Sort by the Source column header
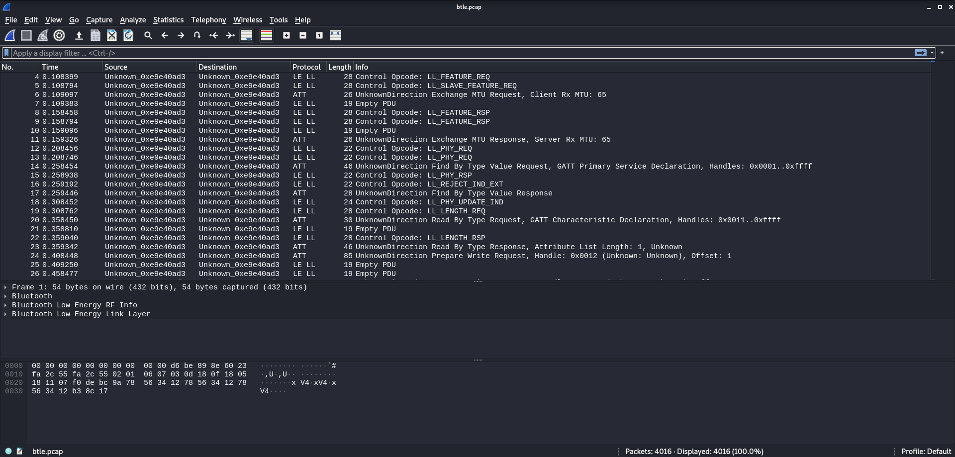The height and width of the screenshot is (457, 955). pos(149,67)
